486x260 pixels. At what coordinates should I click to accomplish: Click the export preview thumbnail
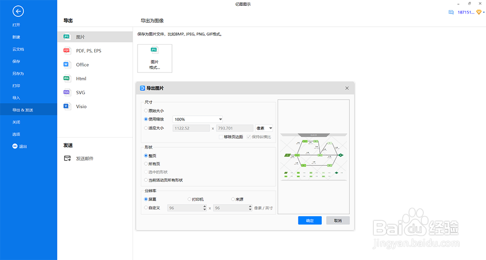point(313,157)
